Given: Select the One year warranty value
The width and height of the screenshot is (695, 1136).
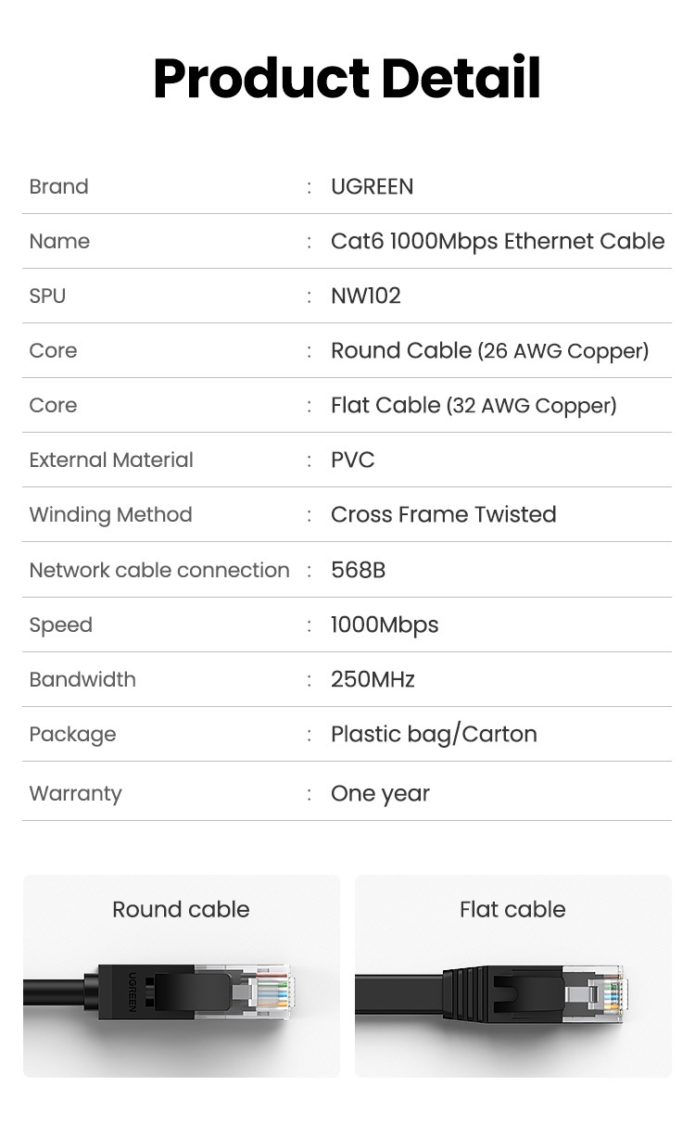Looking at the screenshot, I should (x=380, y=793).
